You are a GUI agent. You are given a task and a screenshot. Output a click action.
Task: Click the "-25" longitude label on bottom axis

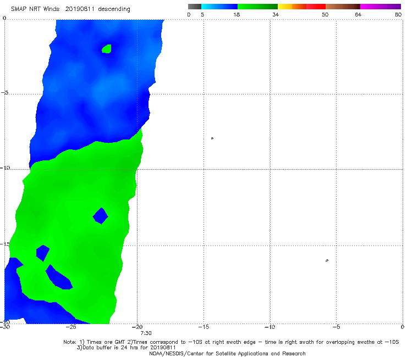[x=71, y=327]
